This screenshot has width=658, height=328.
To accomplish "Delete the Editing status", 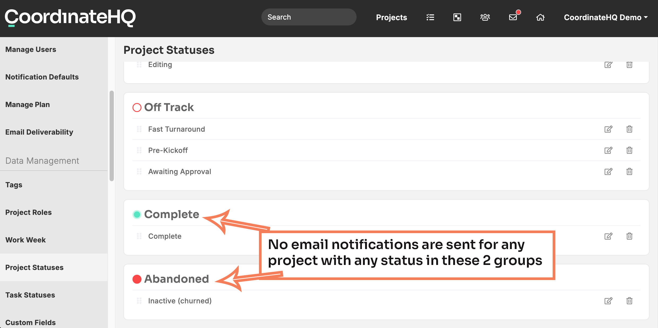I will pyautogui.click(x=629, y=64).
